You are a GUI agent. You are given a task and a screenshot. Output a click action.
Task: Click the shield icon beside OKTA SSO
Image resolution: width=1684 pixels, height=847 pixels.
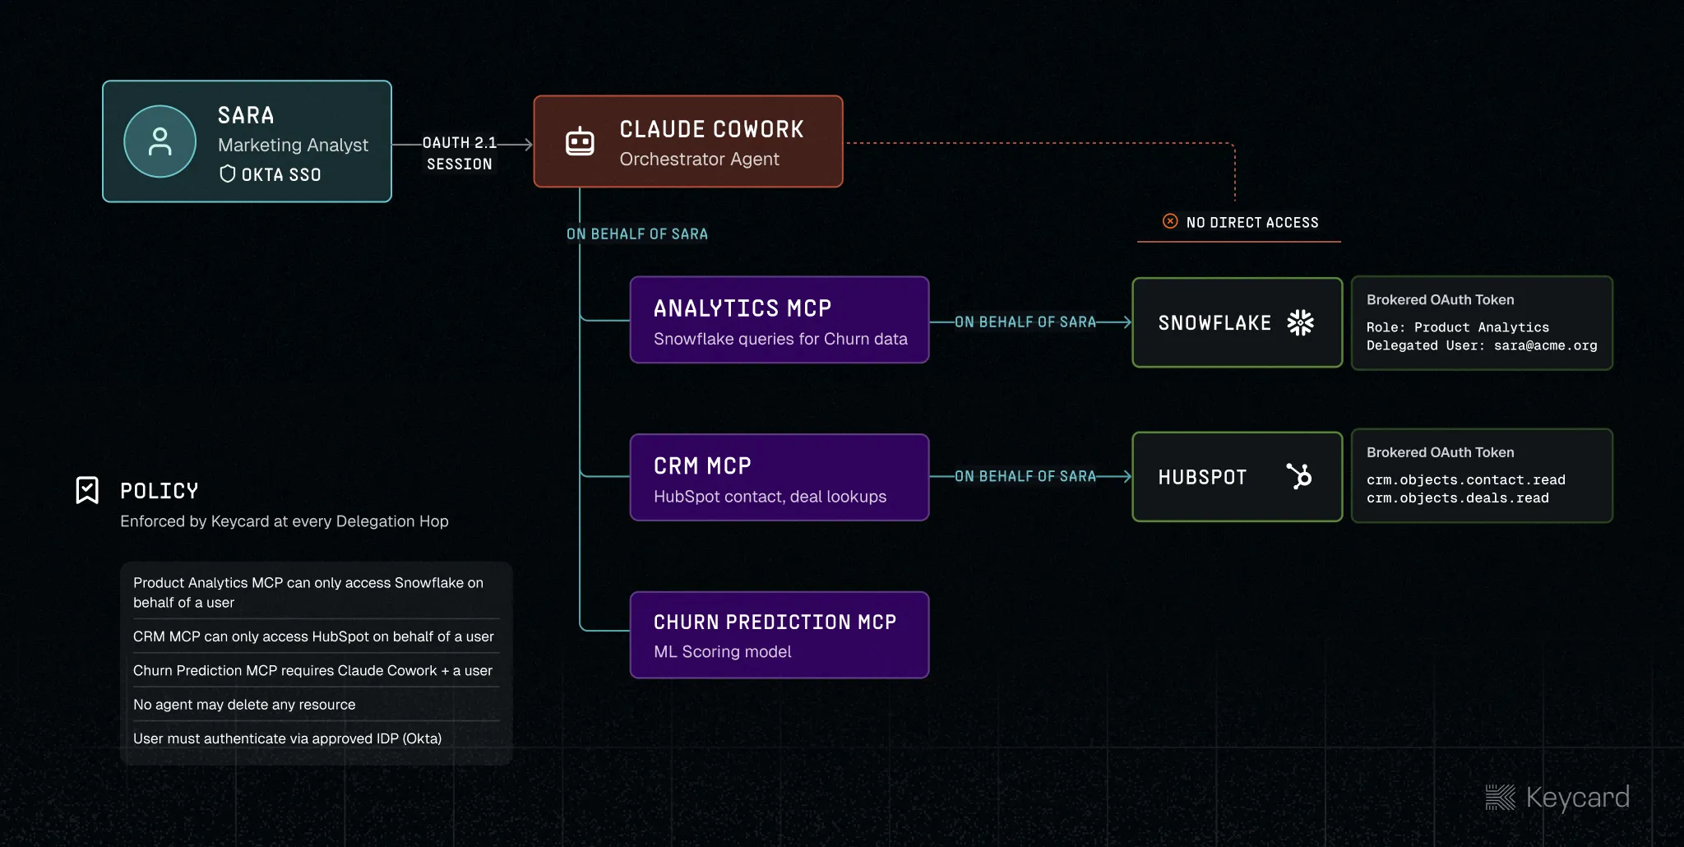point(228,174)
